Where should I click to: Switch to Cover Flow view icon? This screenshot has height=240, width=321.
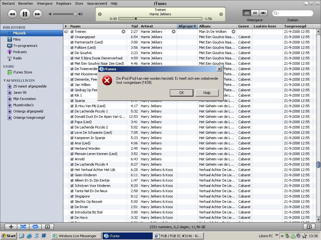(x=263, y=13)
